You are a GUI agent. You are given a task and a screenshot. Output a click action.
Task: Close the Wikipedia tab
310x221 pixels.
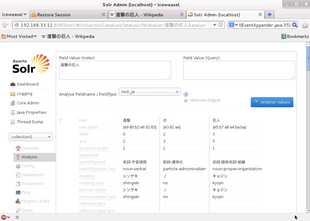pos(182,14)
